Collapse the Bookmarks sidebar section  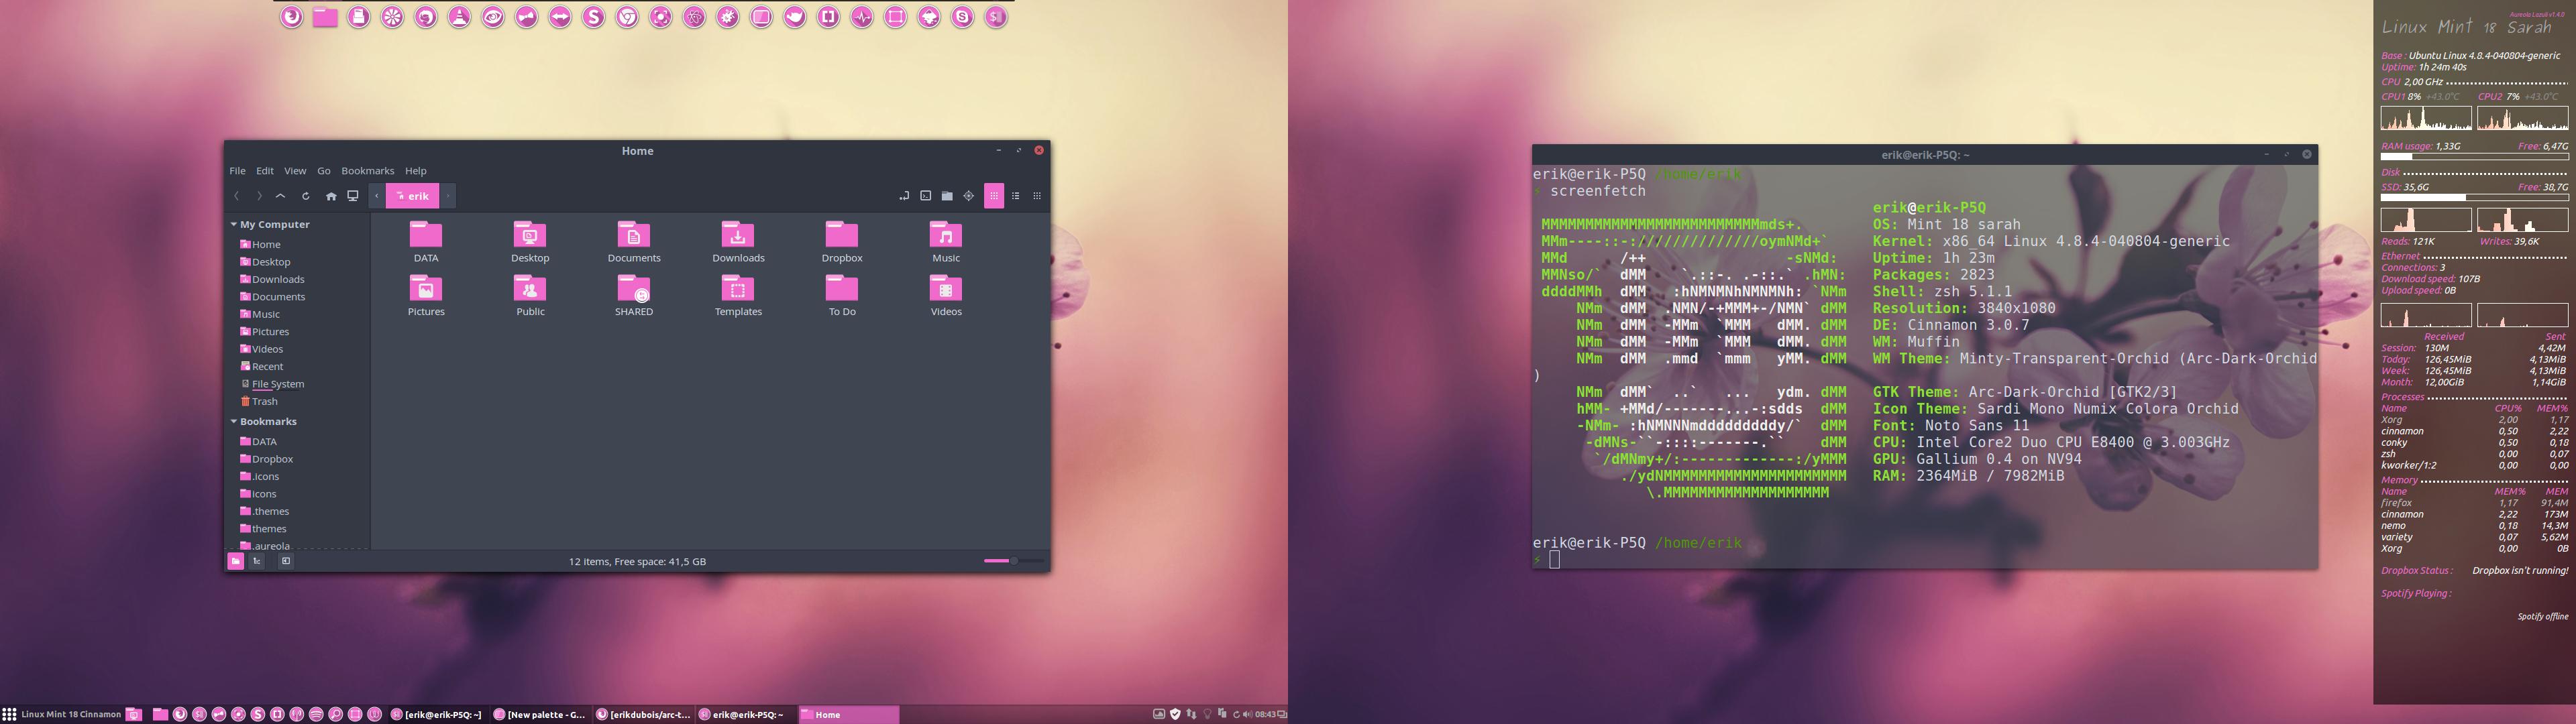(x=233, y=421)
